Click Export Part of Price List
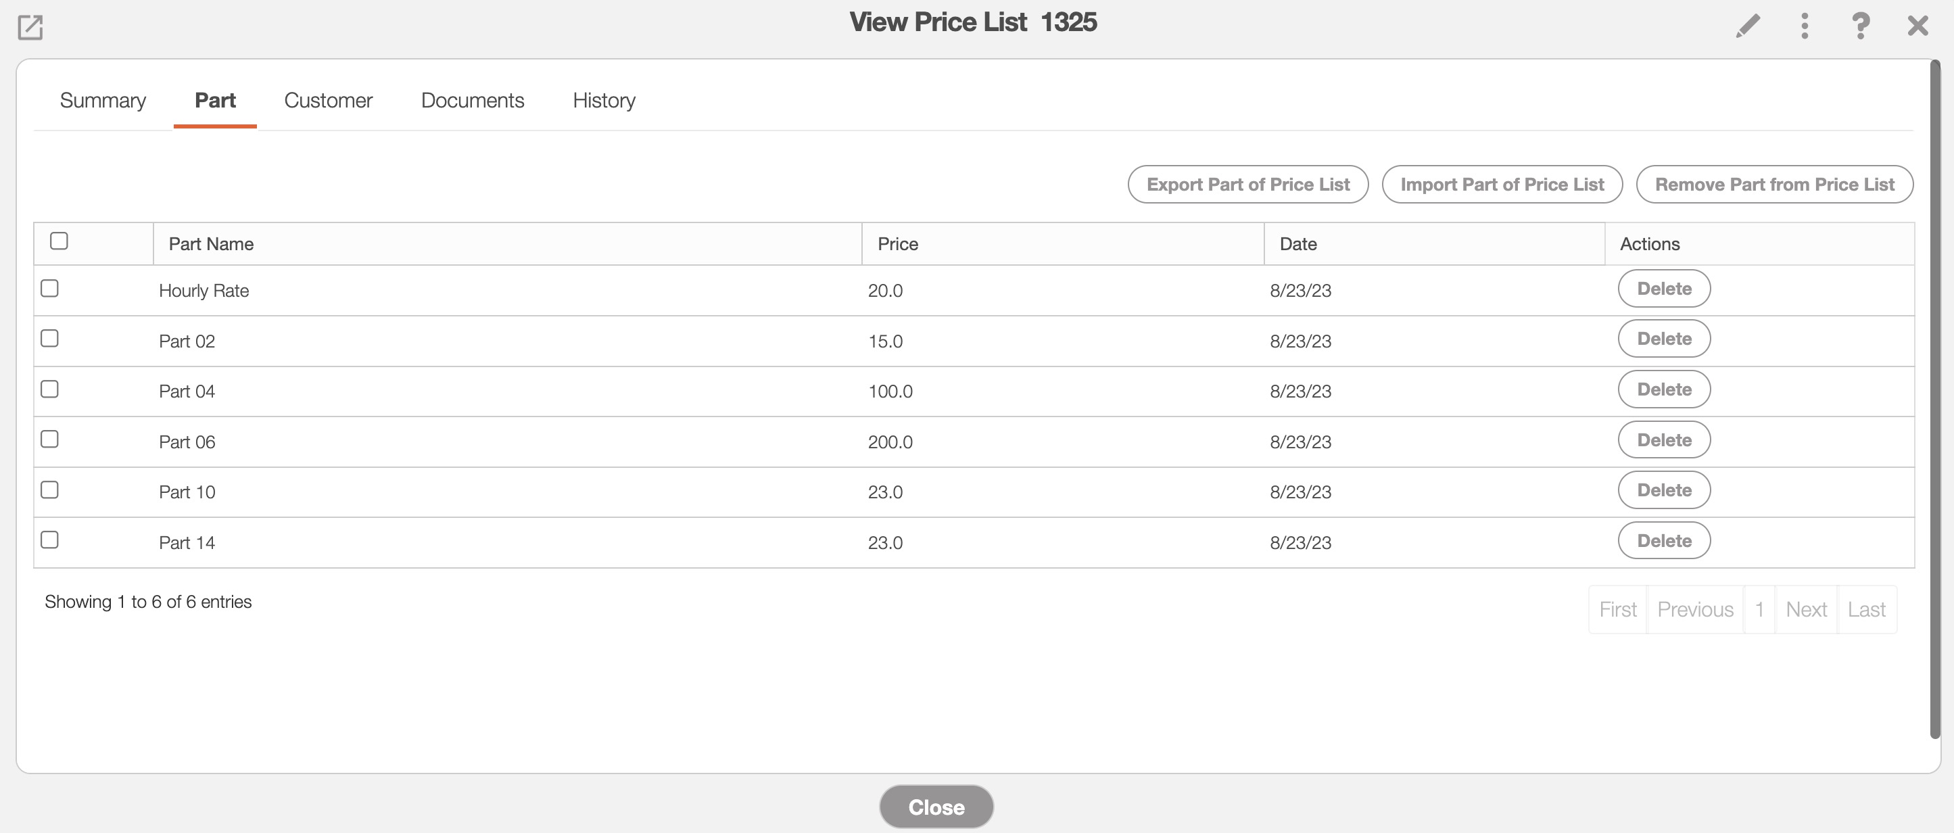The height and width of the screenshot is (833, 1954). click(x=1248, y=185)
